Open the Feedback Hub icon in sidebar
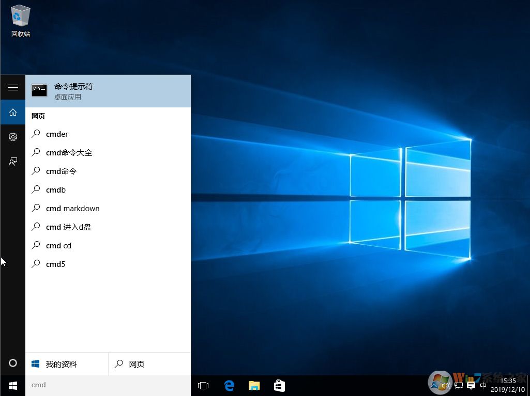Screen dimensions: 530x396 pos(12,162)
